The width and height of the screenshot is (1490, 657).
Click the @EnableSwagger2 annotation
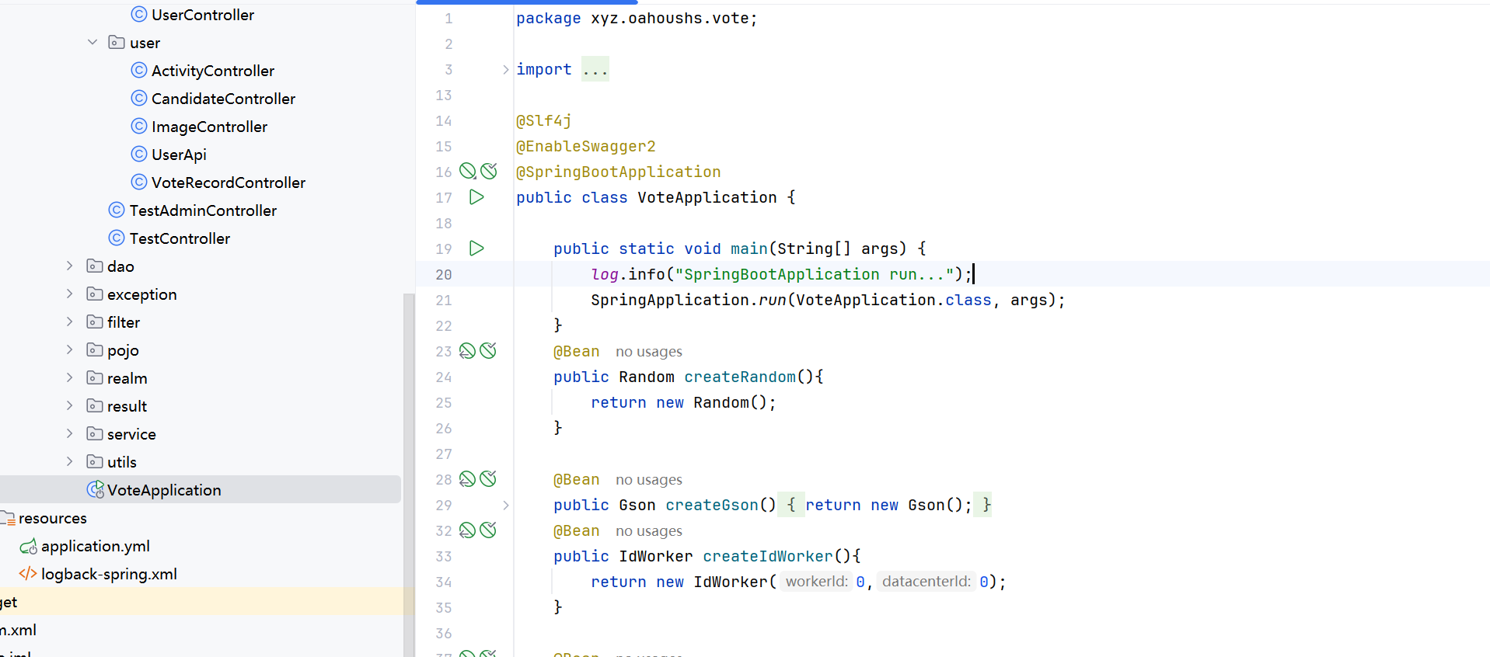pyautogui.click(x=586, y=146)
